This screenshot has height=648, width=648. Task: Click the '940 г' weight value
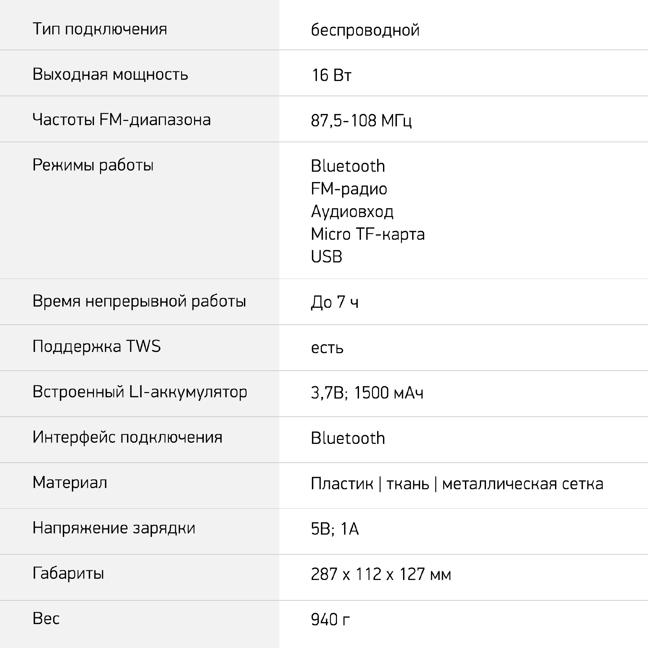pos(330,619)
